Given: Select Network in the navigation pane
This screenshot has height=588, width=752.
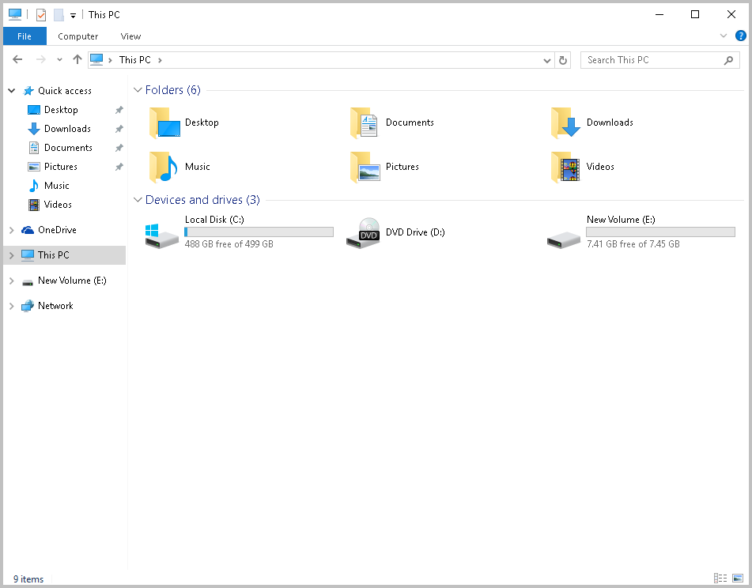Looking at the screenshot, I should point(55,306).
